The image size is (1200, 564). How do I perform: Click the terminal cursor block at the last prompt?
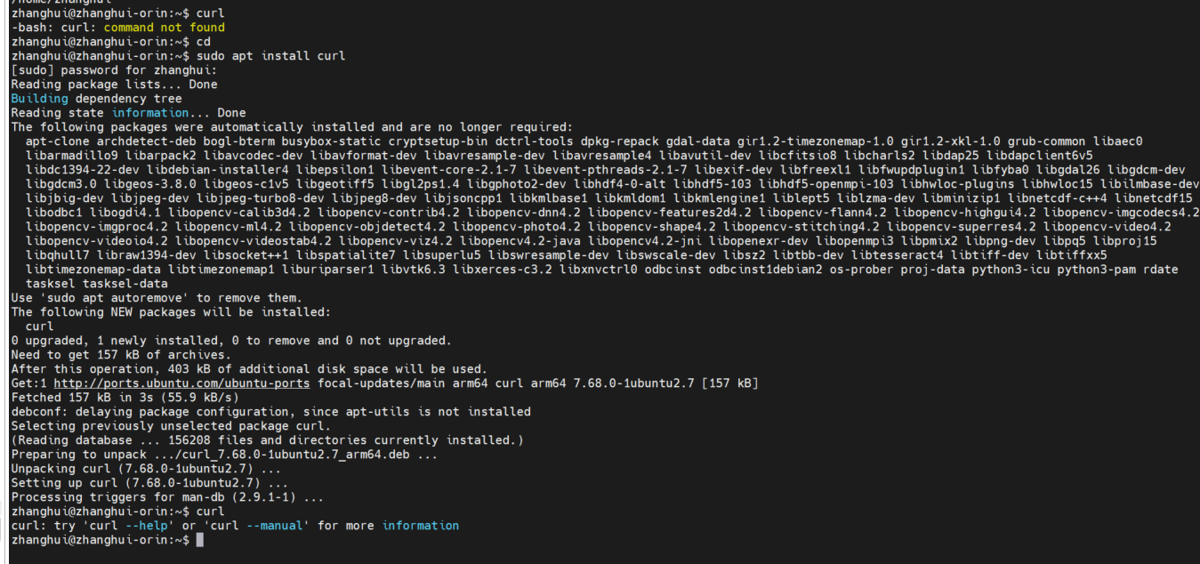point(199,540)
